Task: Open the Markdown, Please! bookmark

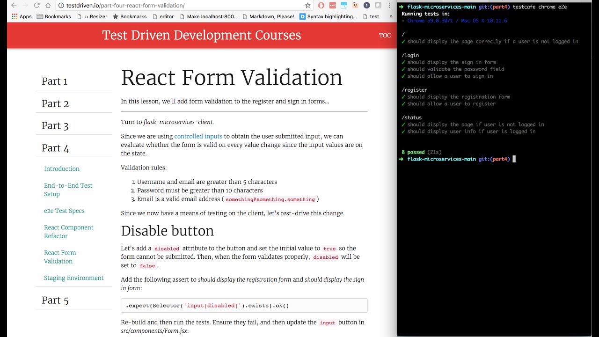Action: [x=269, y=16]
